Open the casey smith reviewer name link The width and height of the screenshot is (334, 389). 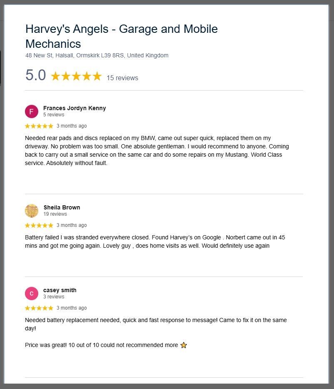pyautogui.click(x=60, y=290)
